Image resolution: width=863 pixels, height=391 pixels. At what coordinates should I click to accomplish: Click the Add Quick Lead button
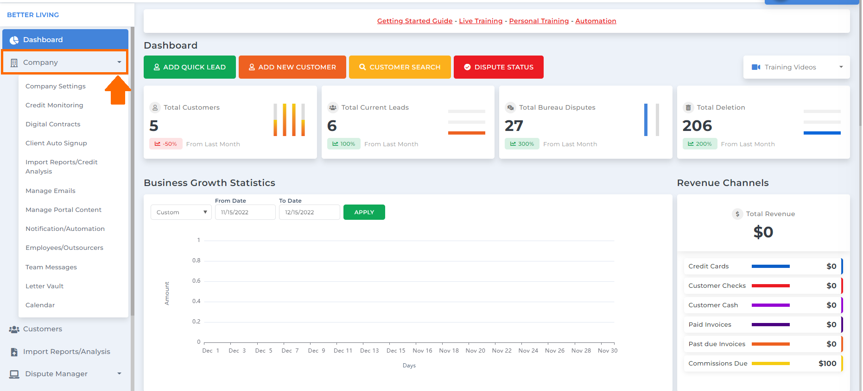click(190, 67)
